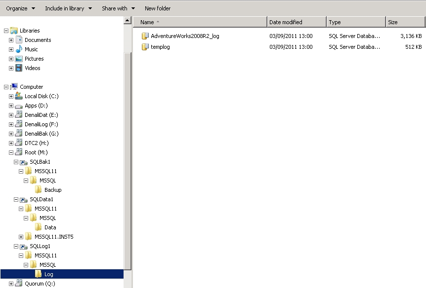Expand the Quorum (Q:) node
This screenshot has height=288, width=426.
tap(11, 284)
